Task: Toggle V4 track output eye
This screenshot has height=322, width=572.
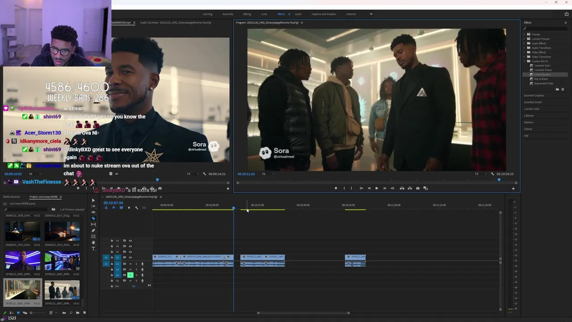Action: tap(130, 241)
